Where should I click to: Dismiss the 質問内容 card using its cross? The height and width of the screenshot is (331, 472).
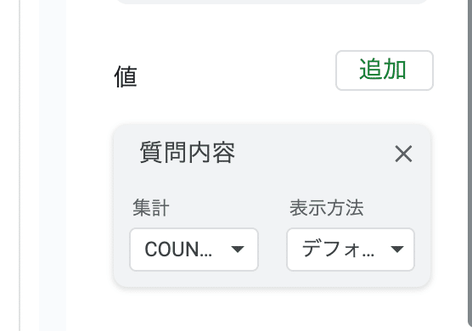(403, 154)
